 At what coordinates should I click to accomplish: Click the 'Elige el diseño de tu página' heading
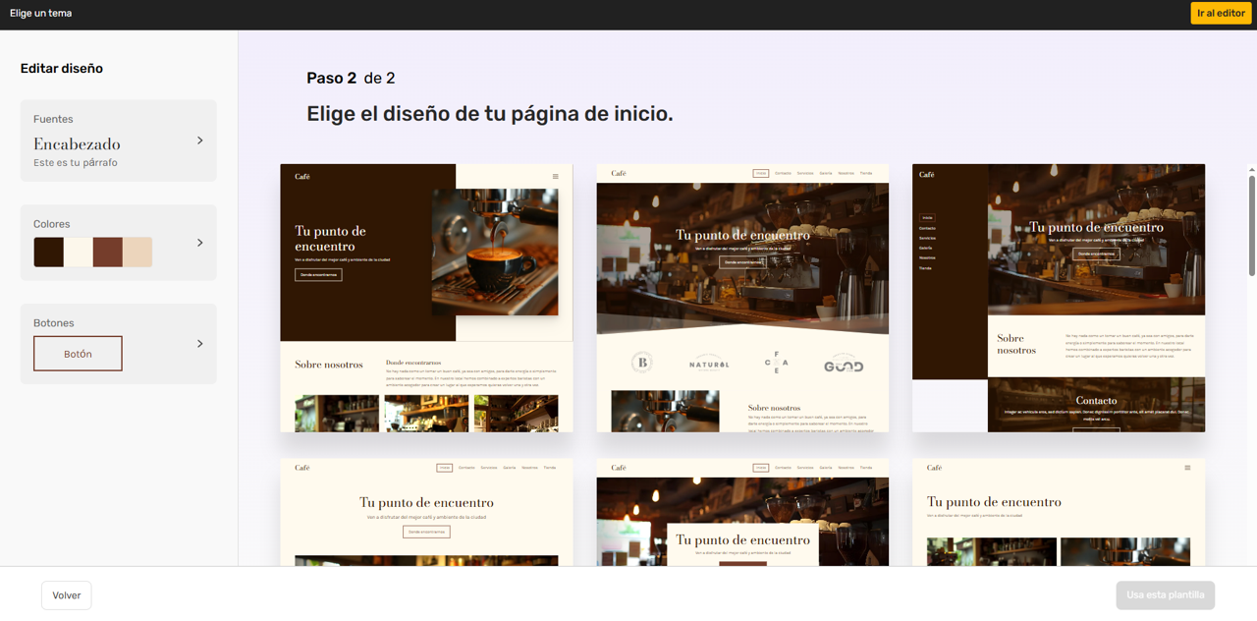coord(490,114)
